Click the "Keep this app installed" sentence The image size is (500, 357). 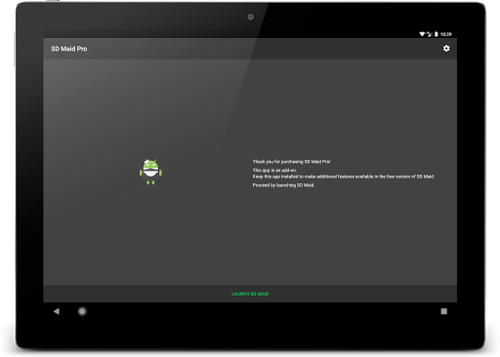(344, 177)
